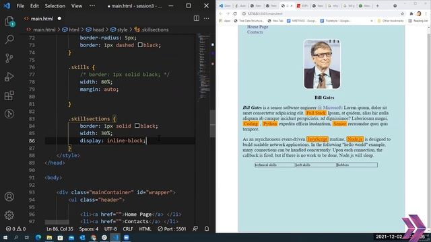Click the Live Server Port 5501 status
Screen dimensions: 431x242
click(172, 229)
